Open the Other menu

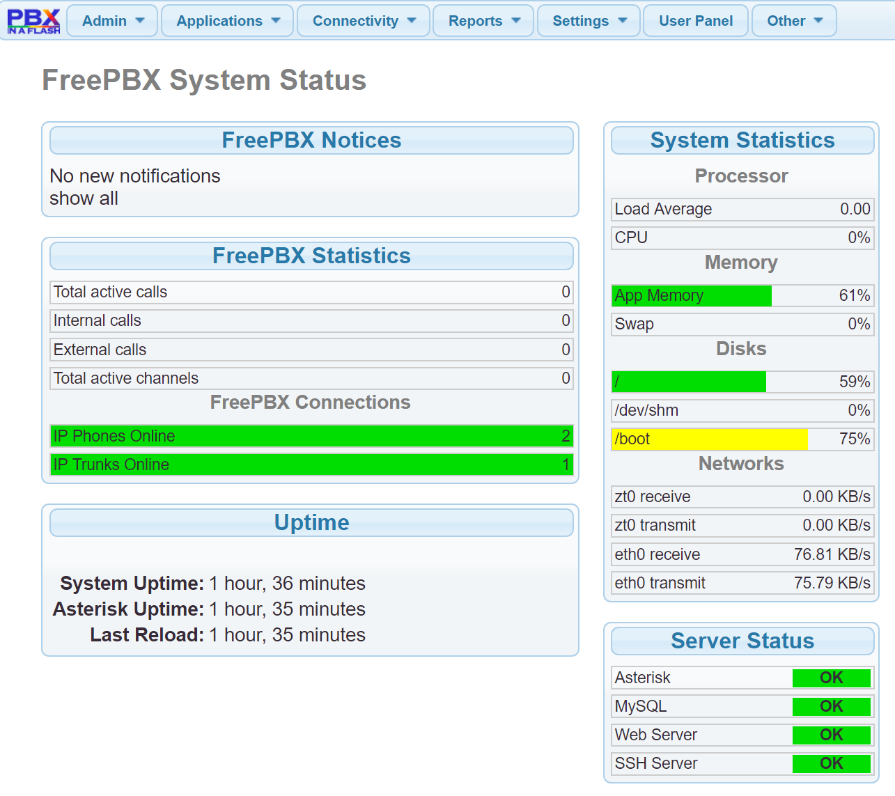pyautogui.click(x=794, y=21)
